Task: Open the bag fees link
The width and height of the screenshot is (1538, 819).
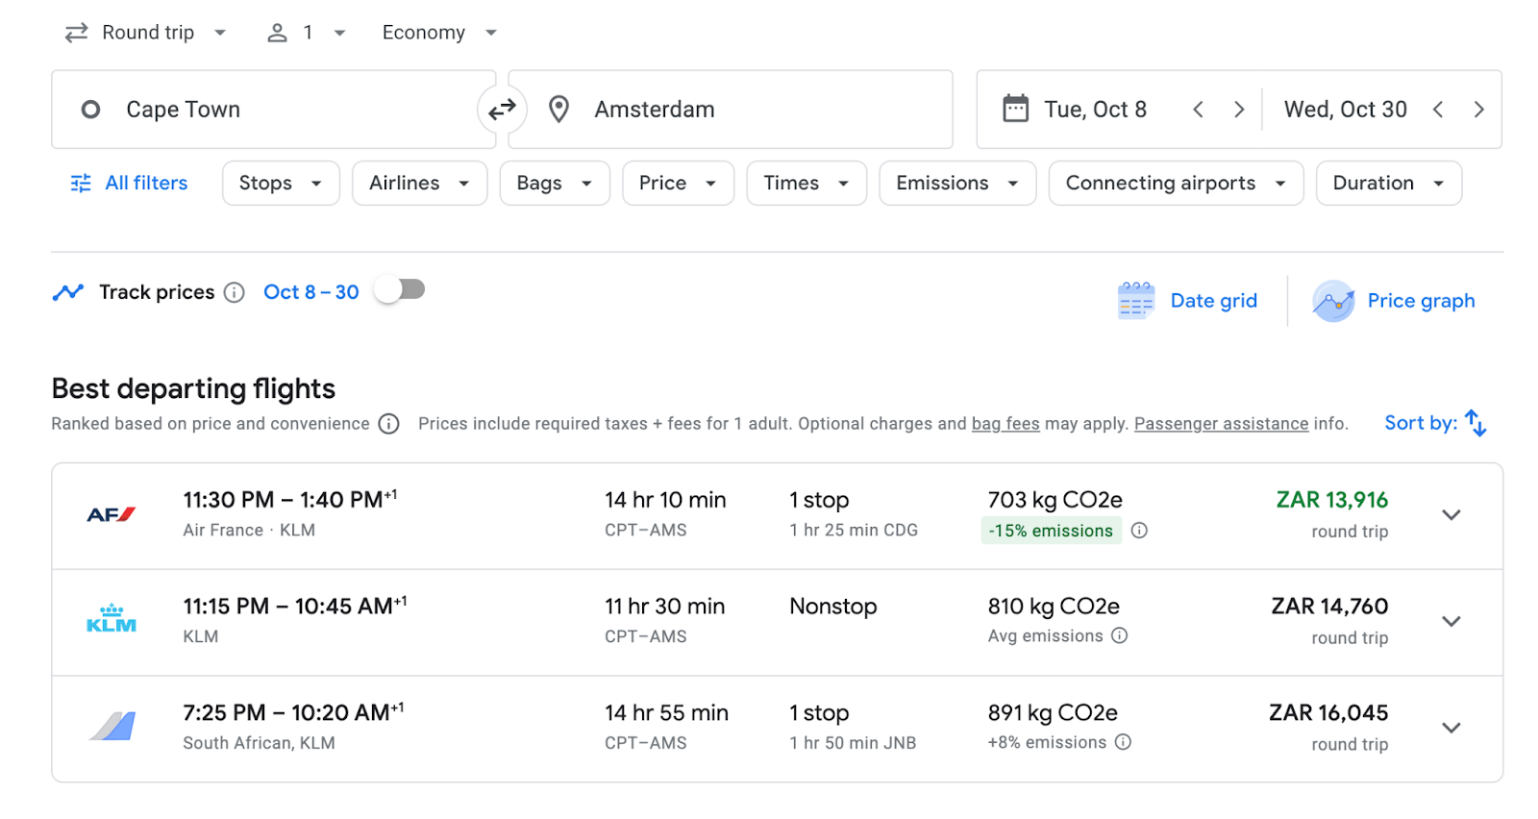Action: [1005, 424]
